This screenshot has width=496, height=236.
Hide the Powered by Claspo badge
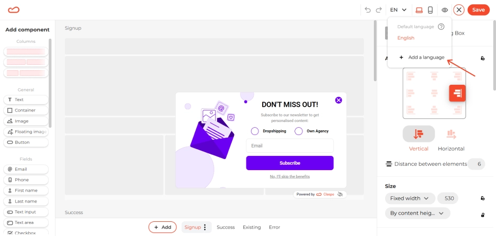(340, 194)
